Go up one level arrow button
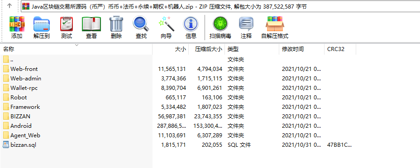420x168 pixels. pos(10,5)
